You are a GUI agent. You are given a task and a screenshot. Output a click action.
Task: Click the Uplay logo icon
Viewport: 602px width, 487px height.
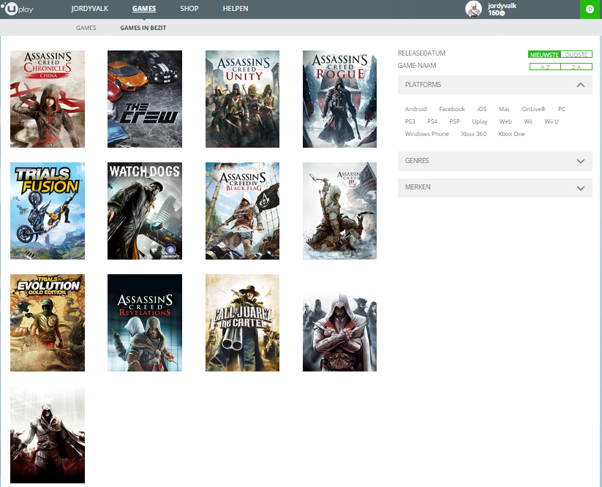point(18,9)
